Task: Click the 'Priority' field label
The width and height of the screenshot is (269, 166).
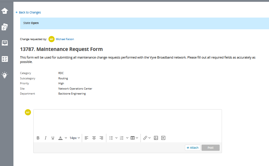Action: pos(24,83)
